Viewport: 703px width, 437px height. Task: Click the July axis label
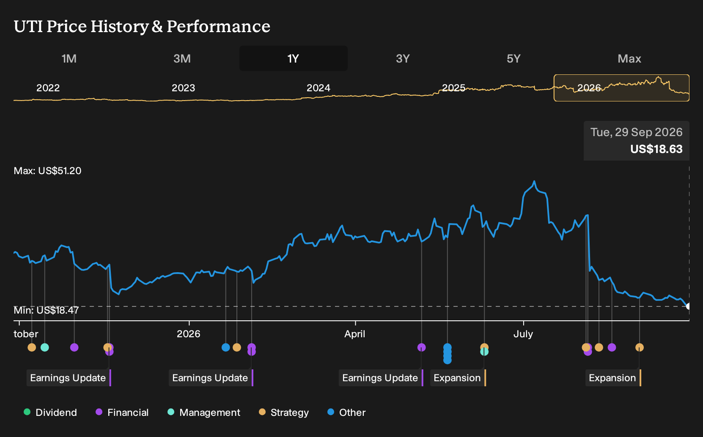523,334
